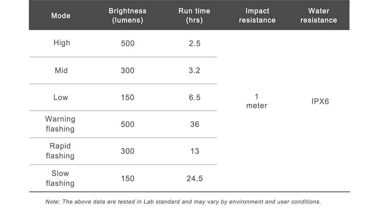The width and height of the screenshot is (379, 213).
Task: Click the 24.5 run time value
Action: pos(194,179)
